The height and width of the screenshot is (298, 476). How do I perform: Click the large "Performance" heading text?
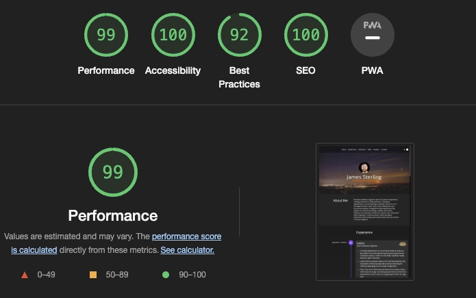tap(113, 216)
